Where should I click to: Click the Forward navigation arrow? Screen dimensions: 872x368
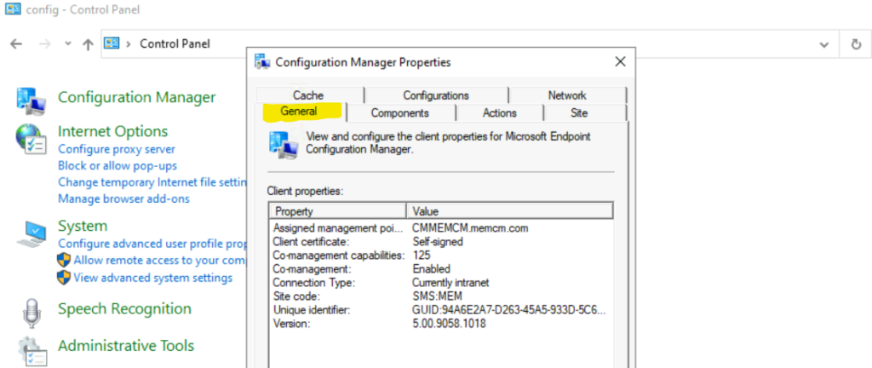tap(45, 44)
